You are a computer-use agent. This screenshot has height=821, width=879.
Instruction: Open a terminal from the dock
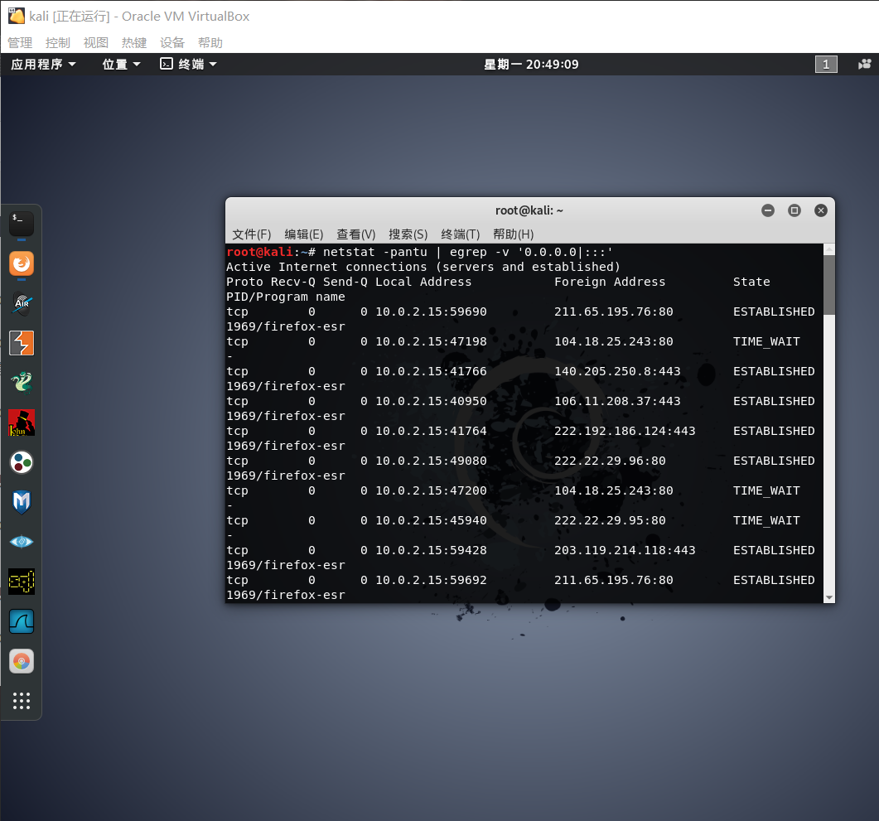coord(21,222)
